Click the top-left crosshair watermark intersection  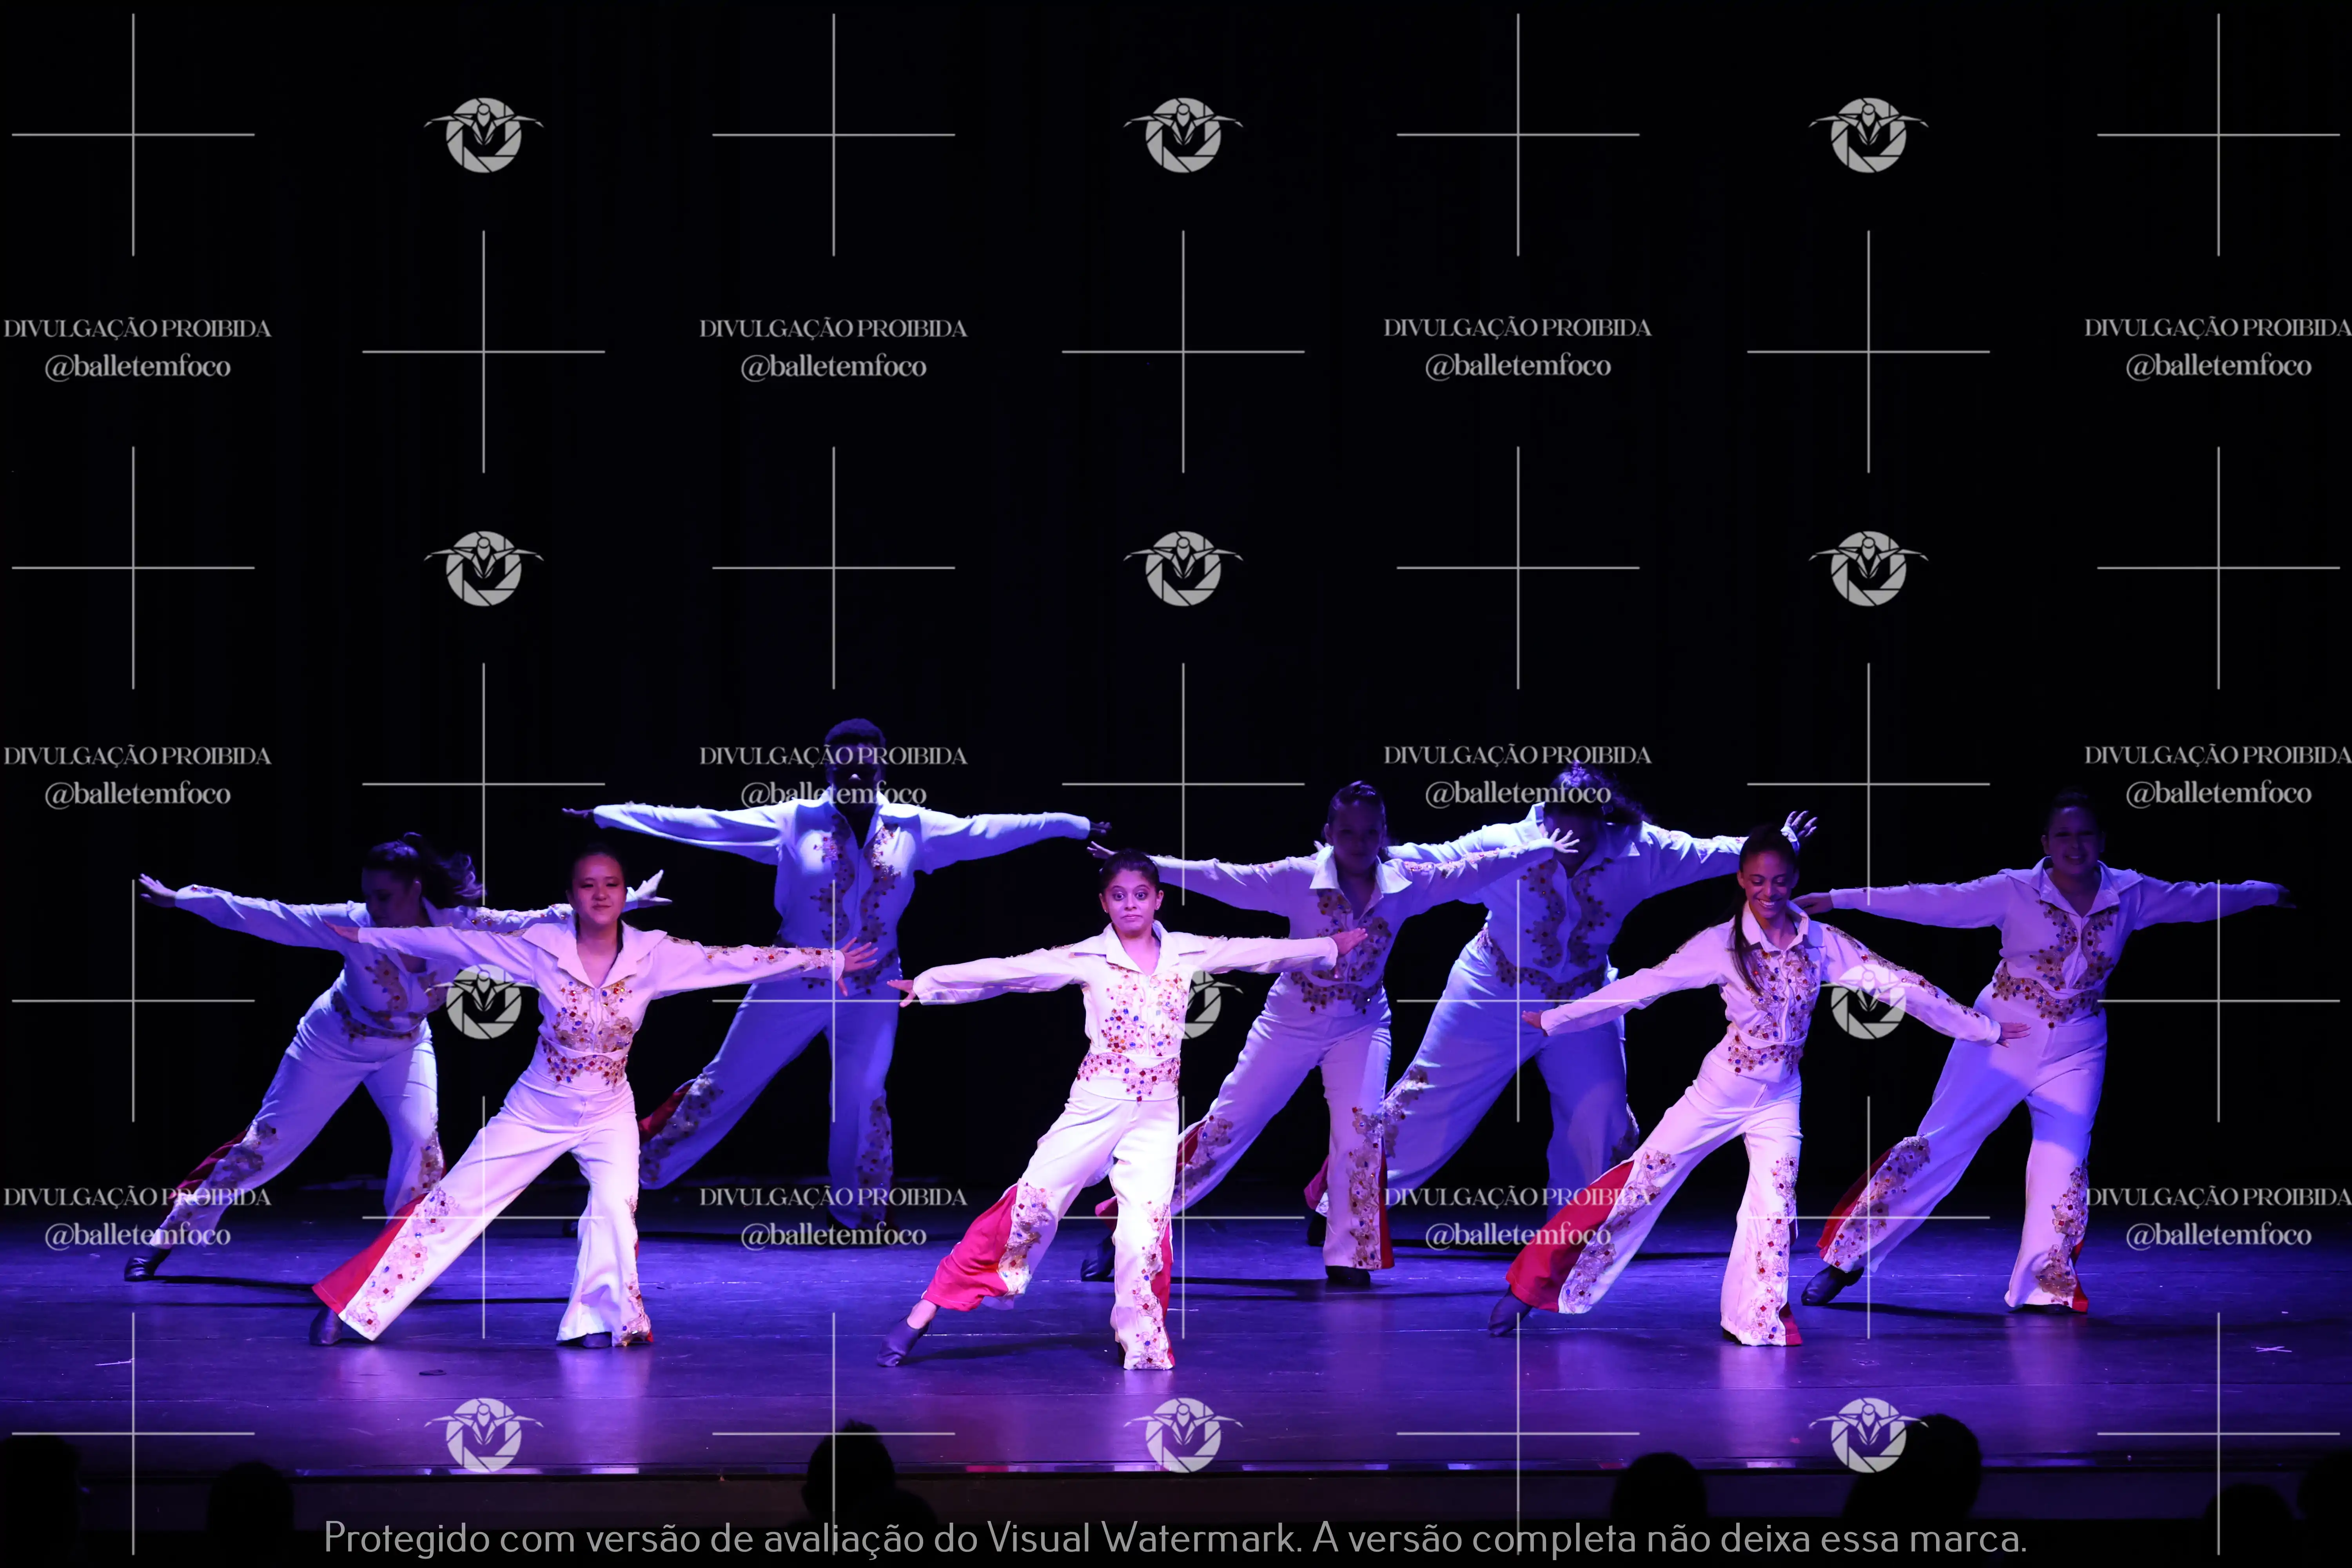coord(133,135)
